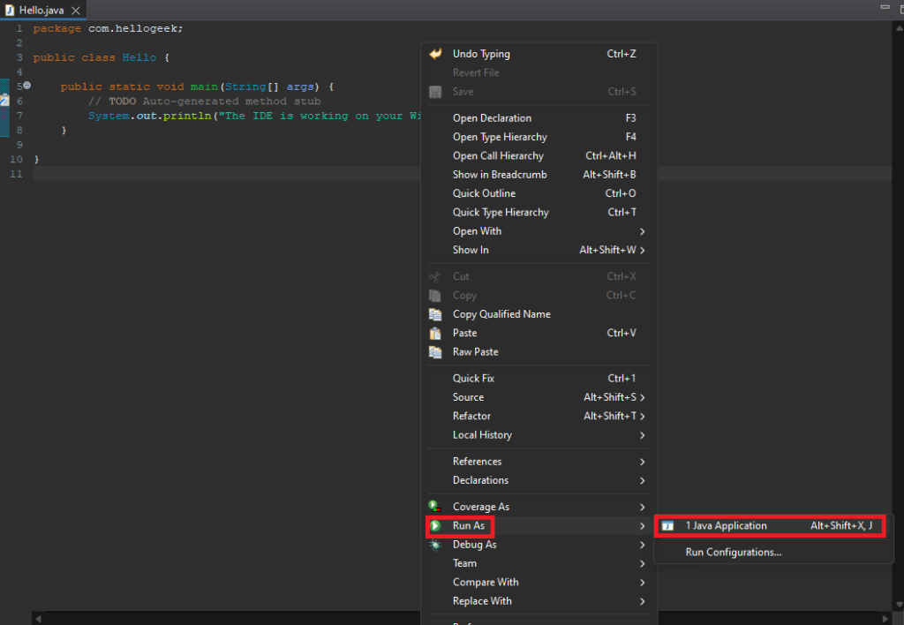The width and height of the screenshot is (904, 625).
Task: Expand the Open With submenu arrow
Action: coord(643,231)
